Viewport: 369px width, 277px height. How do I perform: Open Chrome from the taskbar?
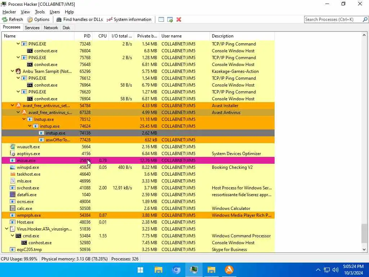[x=176, y=270]
